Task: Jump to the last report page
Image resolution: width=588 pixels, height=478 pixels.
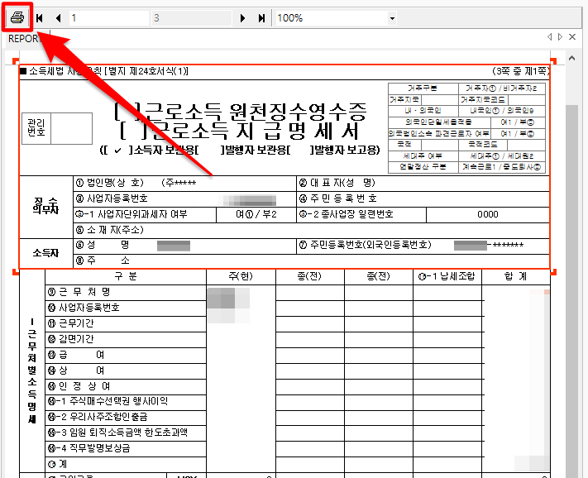Action: (x=261, y=18)
